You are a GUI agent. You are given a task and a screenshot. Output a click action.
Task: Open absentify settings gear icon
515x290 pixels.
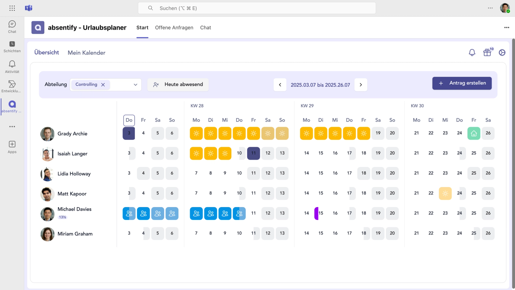[x=502, y=53]
